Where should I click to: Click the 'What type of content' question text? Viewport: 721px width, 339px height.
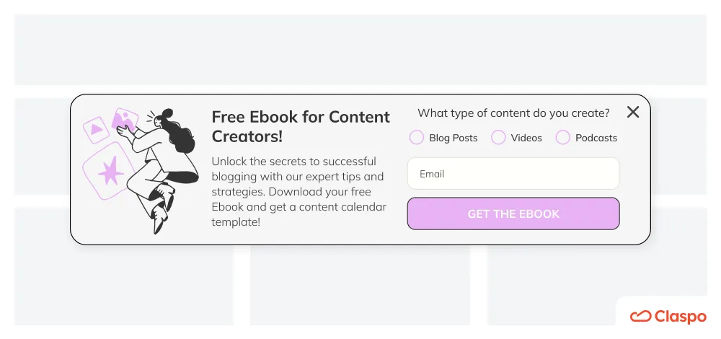pyautogui.click(x=513, y=113)
